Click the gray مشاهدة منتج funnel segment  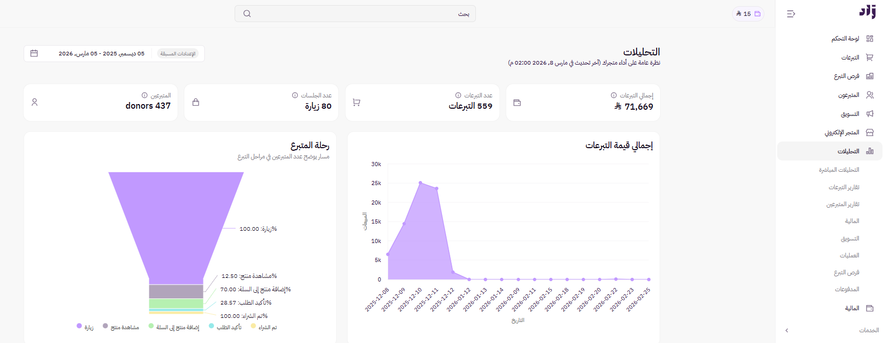tap(176, 291)
